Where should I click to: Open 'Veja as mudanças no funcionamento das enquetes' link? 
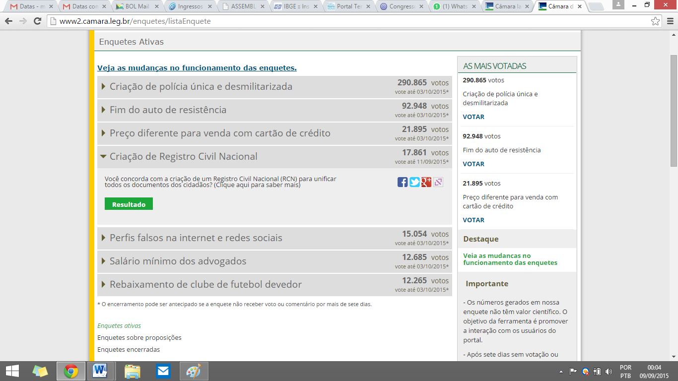(197, 68)
